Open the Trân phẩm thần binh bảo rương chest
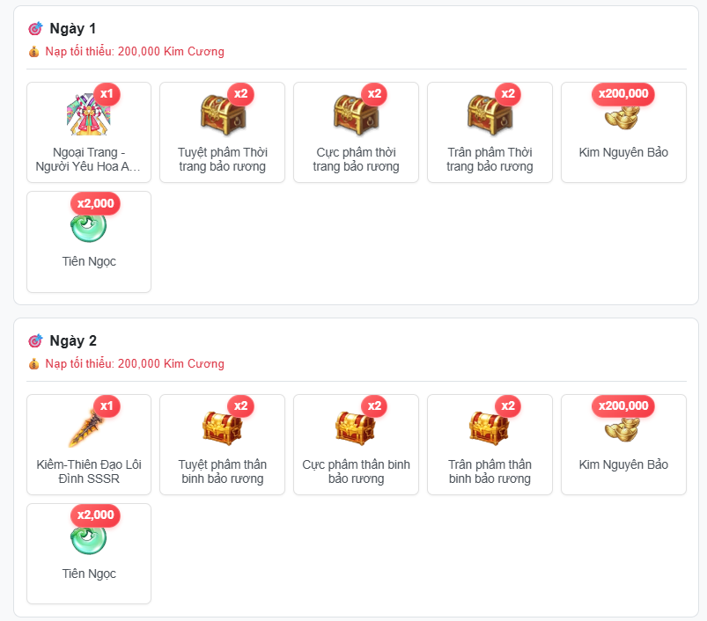707x621 pixels. (490, 427)
